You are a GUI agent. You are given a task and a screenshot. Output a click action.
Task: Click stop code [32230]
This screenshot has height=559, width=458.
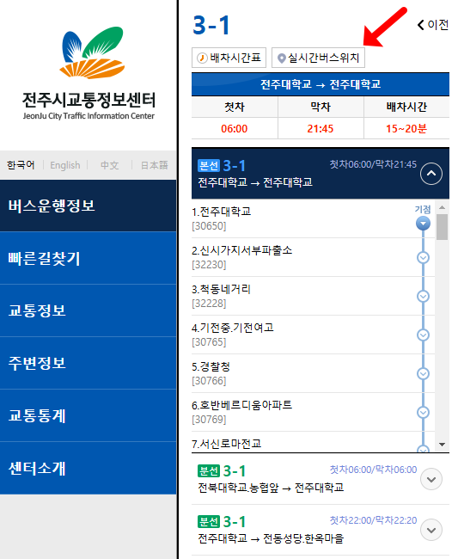click(x=209, y=265)
